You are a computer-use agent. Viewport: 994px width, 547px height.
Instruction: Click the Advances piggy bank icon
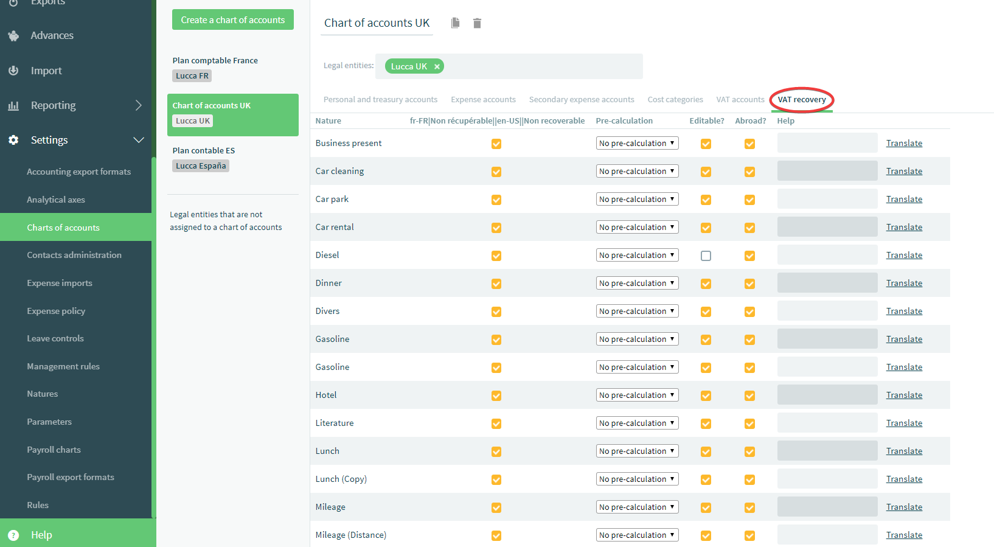point(13,36)
